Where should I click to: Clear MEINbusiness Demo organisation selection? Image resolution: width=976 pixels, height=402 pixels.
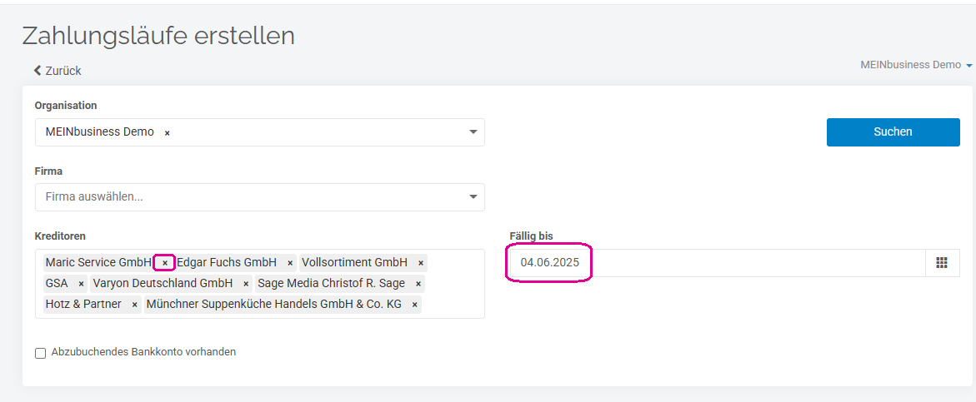167,132
